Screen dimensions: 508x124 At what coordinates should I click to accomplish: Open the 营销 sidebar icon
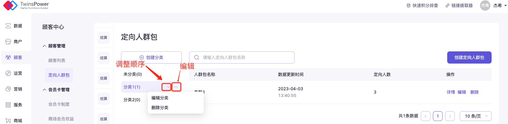click(x=8, y=89)
